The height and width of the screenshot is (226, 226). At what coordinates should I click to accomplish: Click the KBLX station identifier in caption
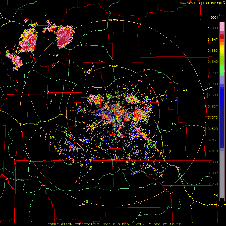[140, 224]
